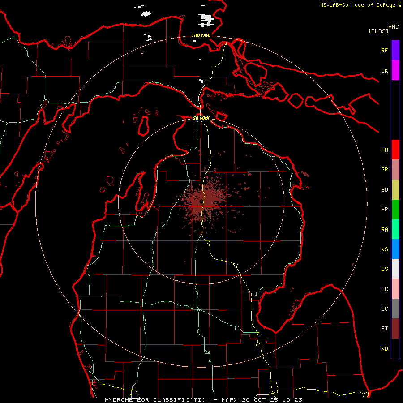
Task: Click the 'HR' legend label
Action: (384, 210)
